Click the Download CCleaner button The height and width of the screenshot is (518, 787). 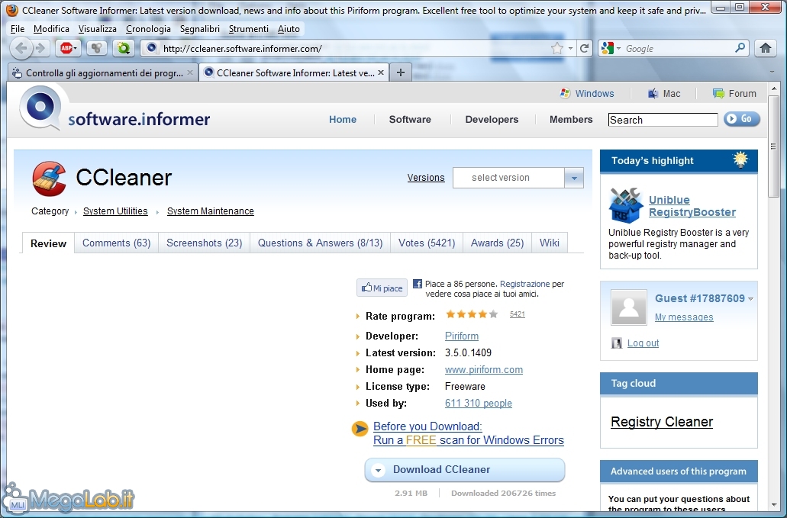[x=465, y=469]
